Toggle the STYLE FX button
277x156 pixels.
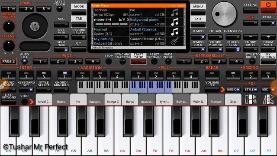tap(251, 90)
